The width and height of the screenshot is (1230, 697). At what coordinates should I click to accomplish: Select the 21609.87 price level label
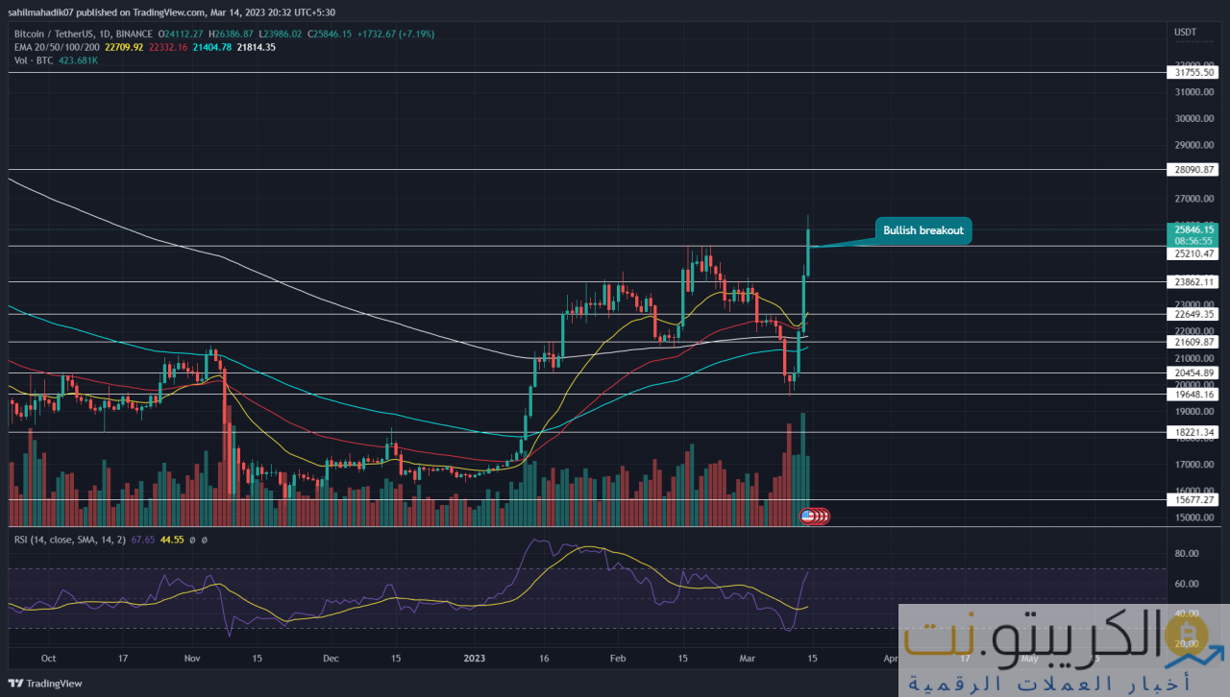1194,342
